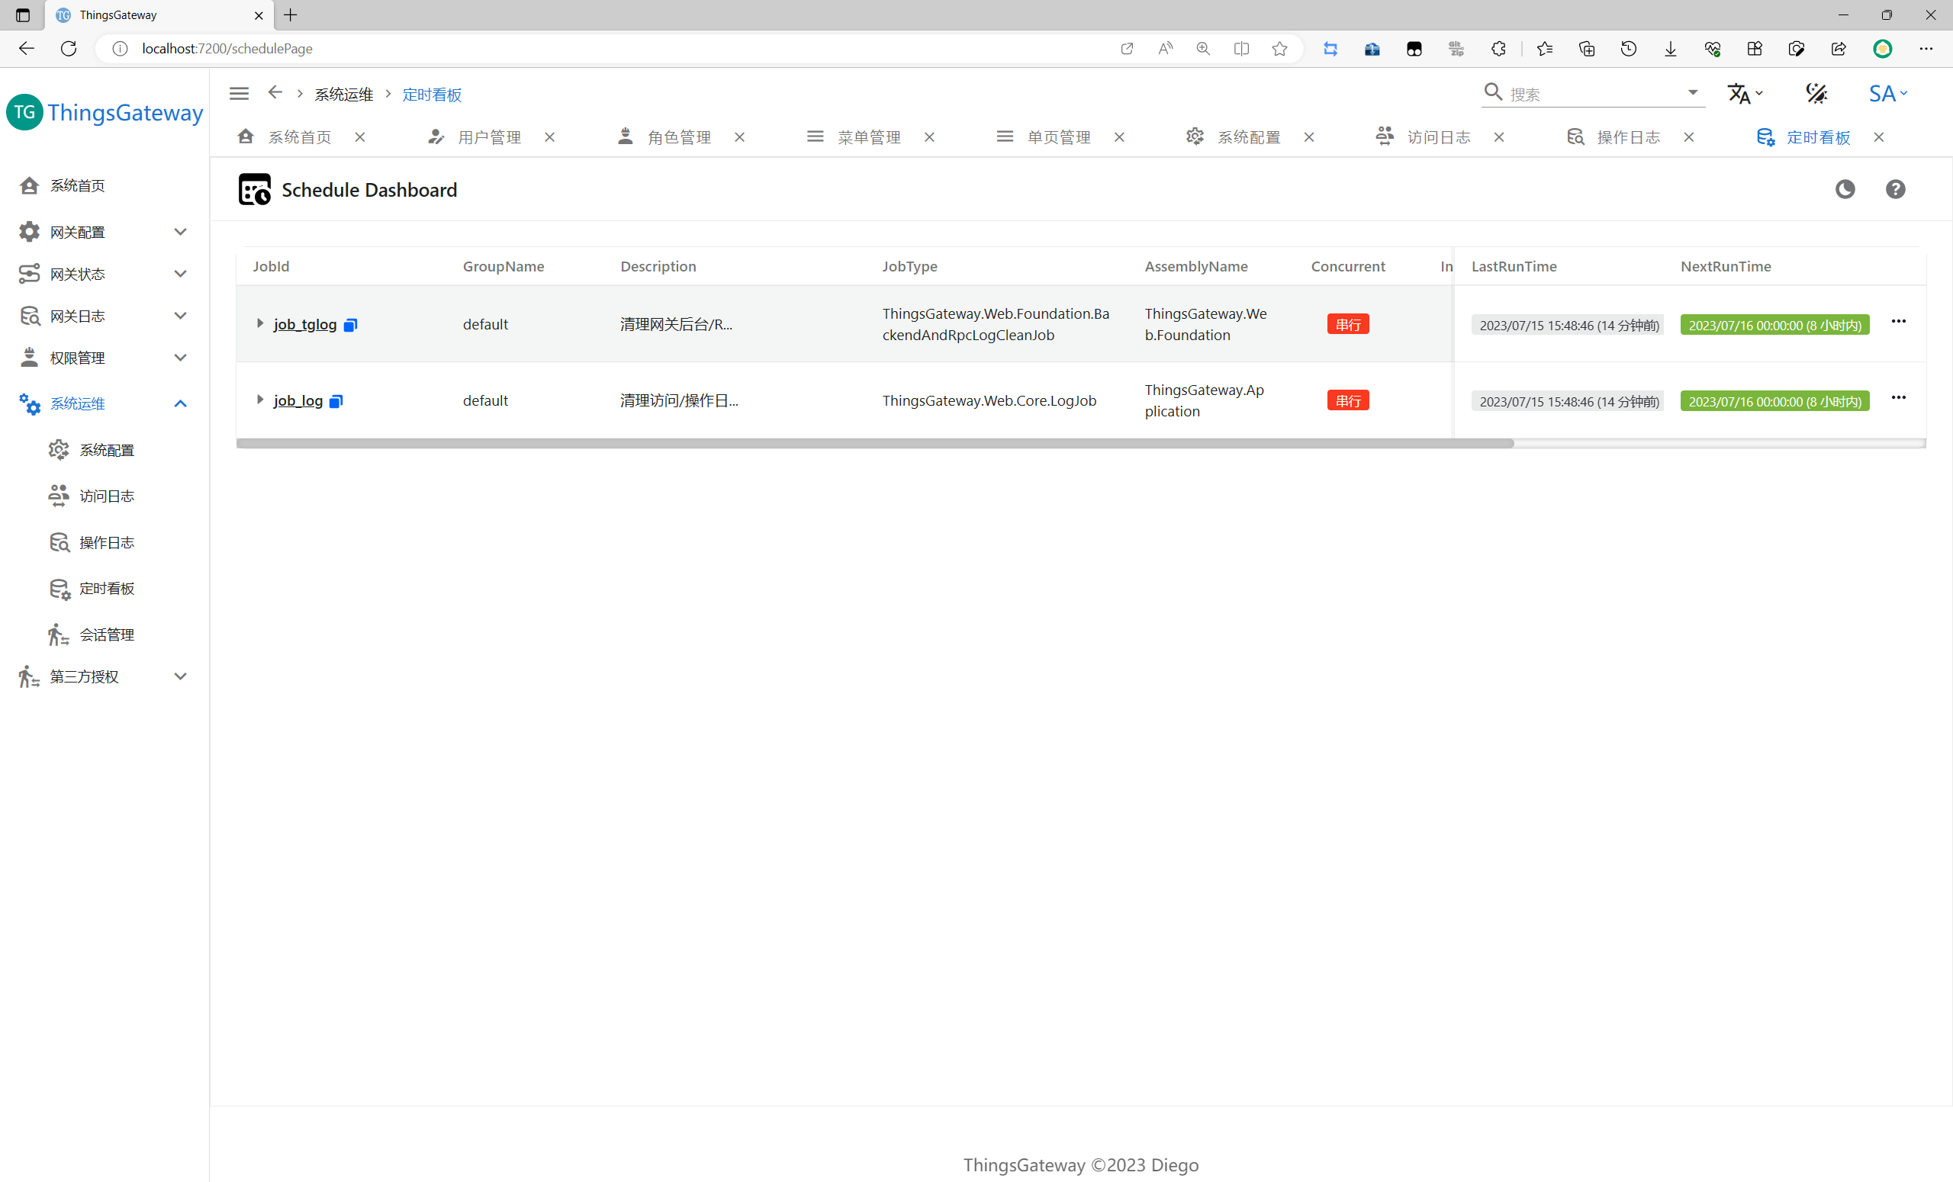The height and width of the screenshot is (1182, 1953).
Task: Open 会话管理 in the sidebar
Action: pos(106,634)
